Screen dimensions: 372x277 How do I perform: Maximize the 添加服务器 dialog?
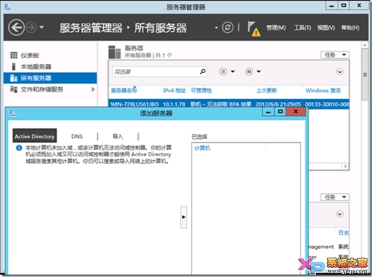280,112
